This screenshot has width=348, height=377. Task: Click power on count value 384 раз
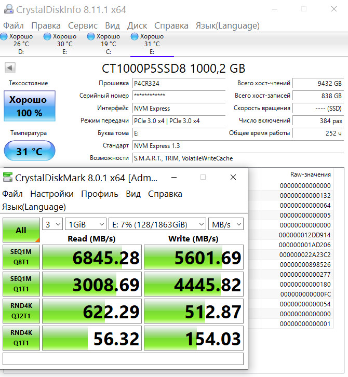click(x=318, y=120)
